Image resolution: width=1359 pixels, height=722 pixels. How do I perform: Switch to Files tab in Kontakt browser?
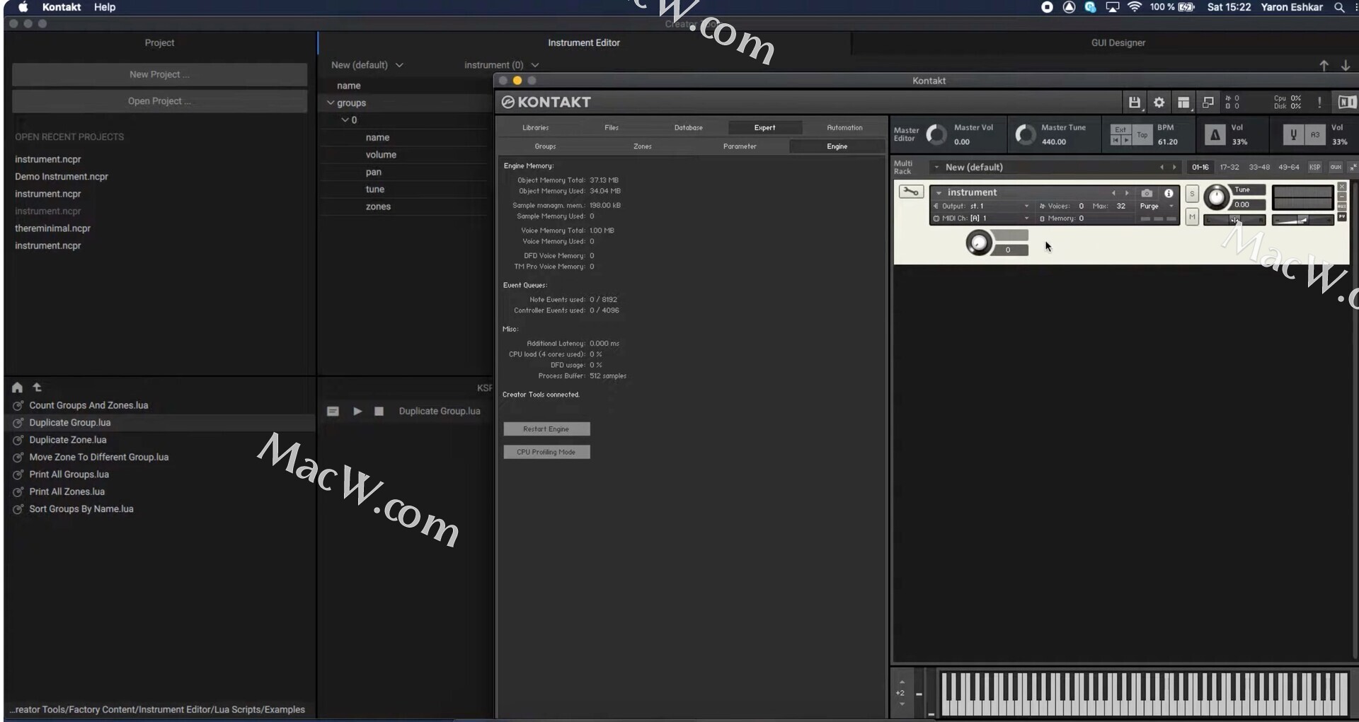click(x=612, y=128)
